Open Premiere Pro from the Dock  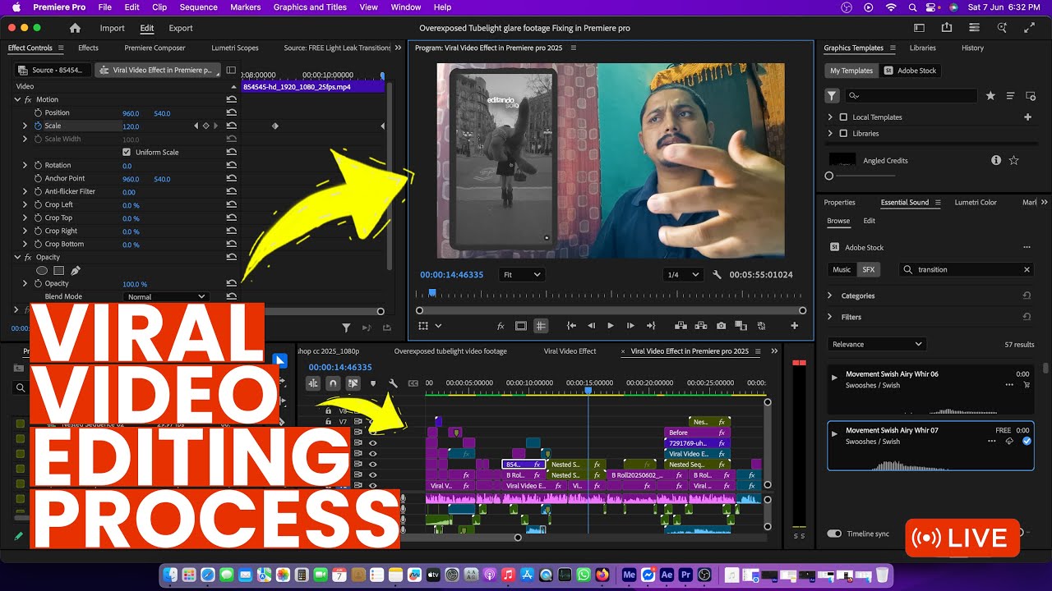coord(685,575)
